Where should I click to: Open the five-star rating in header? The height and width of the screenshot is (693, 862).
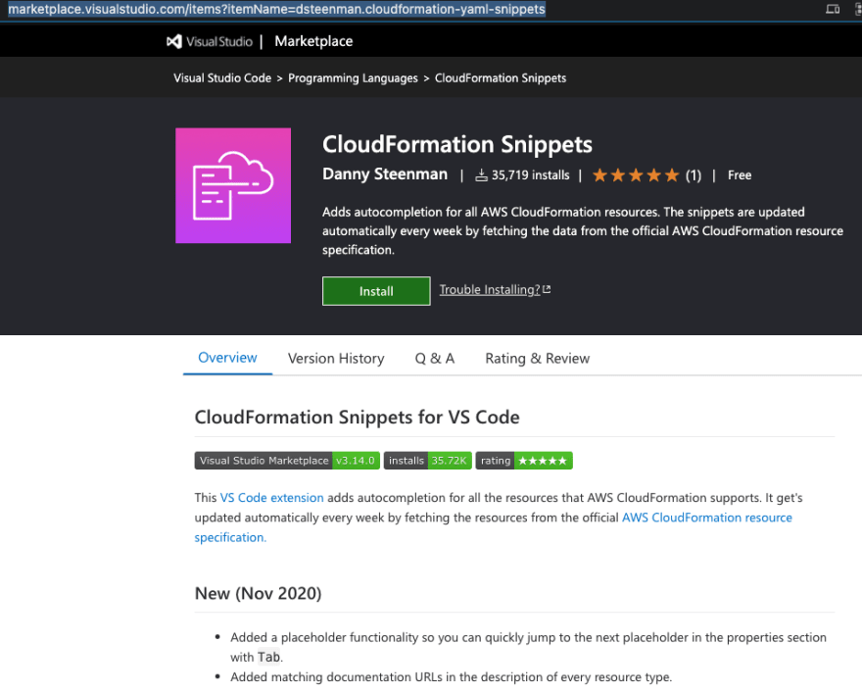[636, 175]
